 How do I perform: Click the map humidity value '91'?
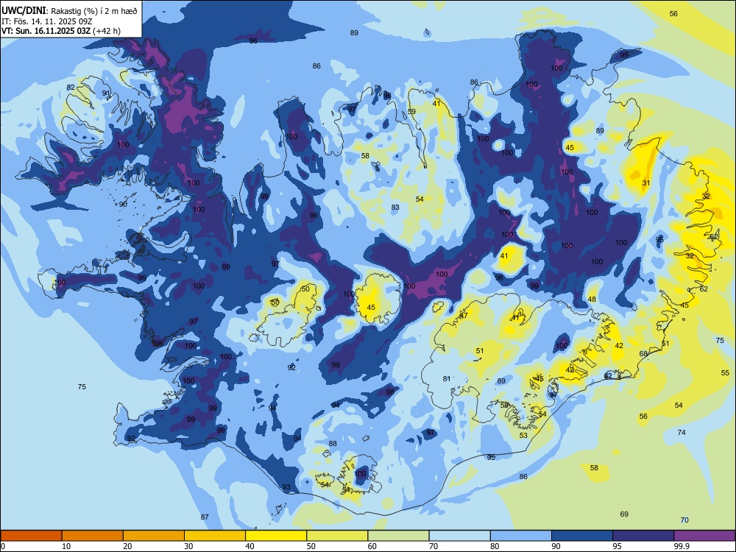point(106,93)
